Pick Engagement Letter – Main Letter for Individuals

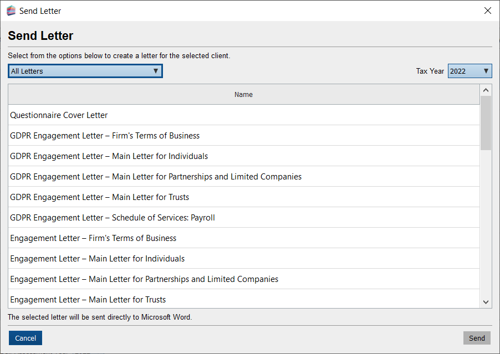[98, 259]
